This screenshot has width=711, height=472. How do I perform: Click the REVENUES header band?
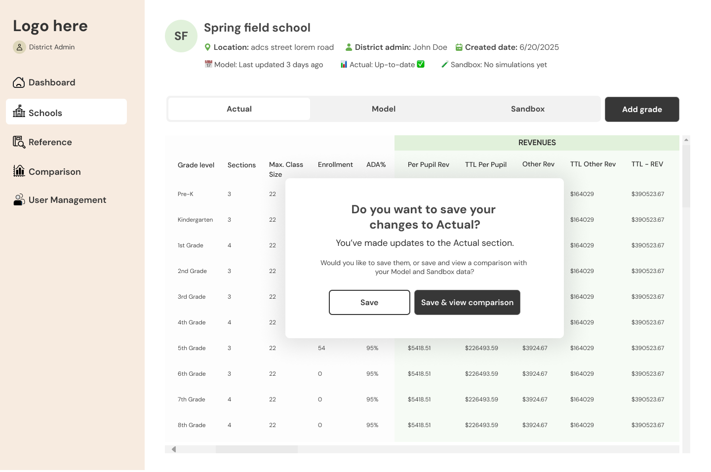[537, 143]
